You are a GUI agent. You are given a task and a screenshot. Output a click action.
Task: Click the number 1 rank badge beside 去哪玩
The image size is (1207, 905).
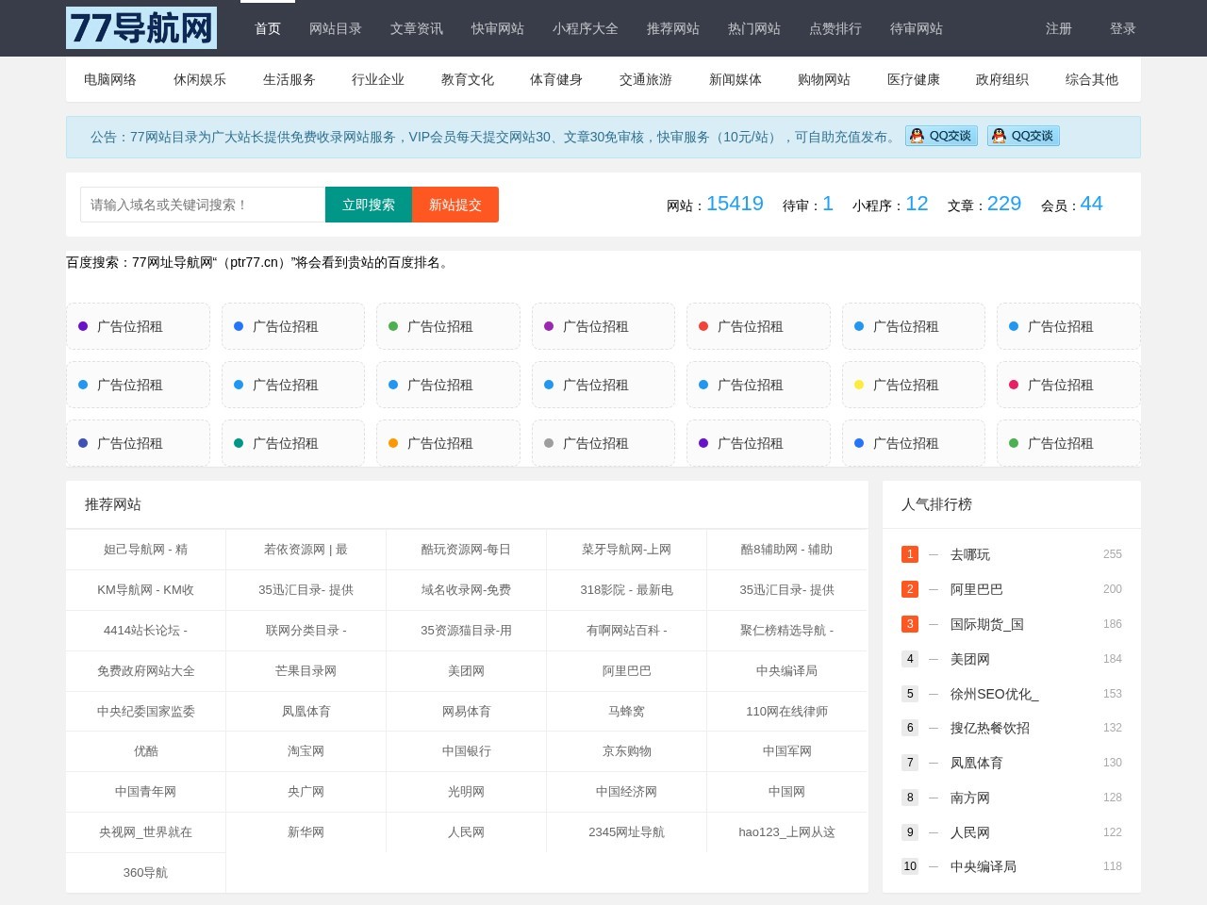point(910,554)
